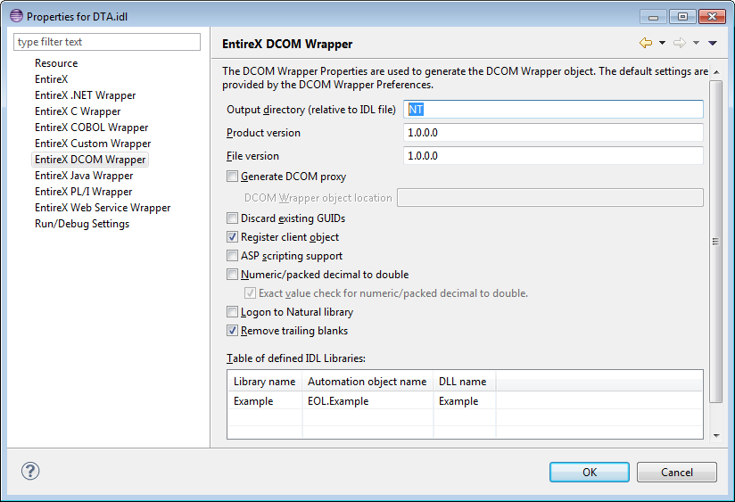Select Resource in the property tree
Screen dimensions: 735x502
56,63
